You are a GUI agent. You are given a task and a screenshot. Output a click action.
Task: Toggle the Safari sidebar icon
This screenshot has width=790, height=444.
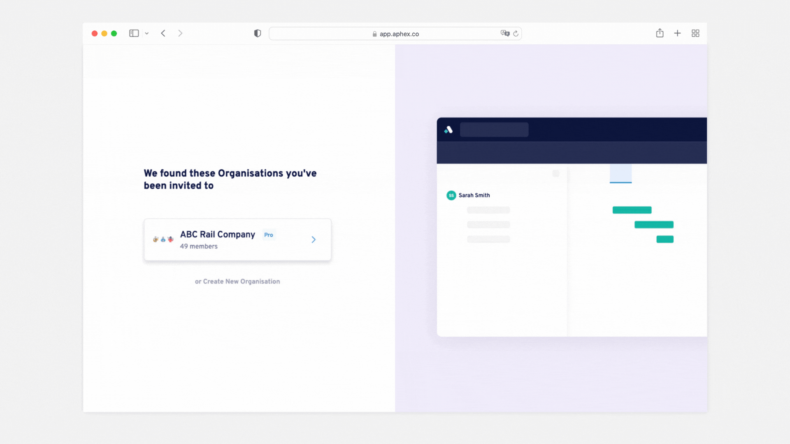134,33
